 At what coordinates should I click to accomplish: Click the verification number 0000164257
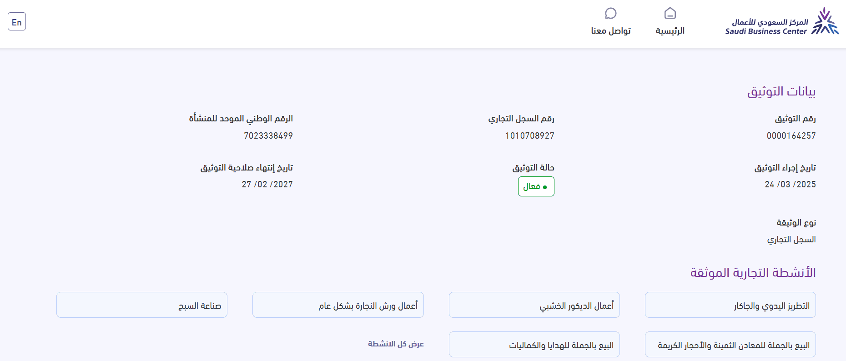(791, 135)
